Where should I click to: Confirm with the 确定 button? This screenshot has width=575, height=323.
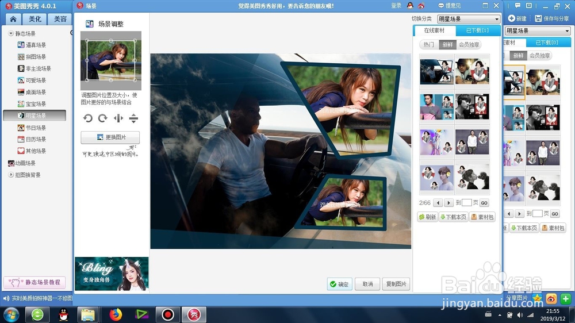339,284
